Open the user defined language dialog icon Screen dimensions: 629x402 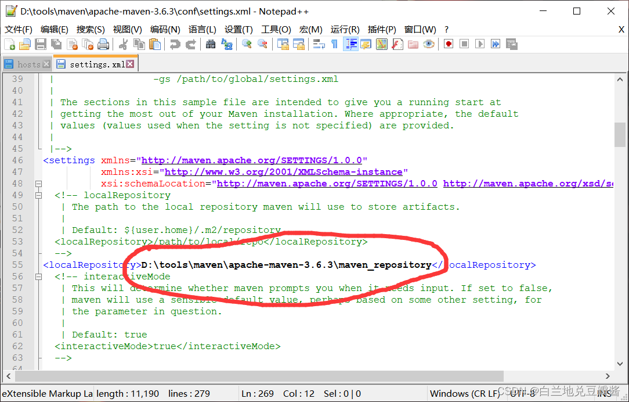coord(366,44)
